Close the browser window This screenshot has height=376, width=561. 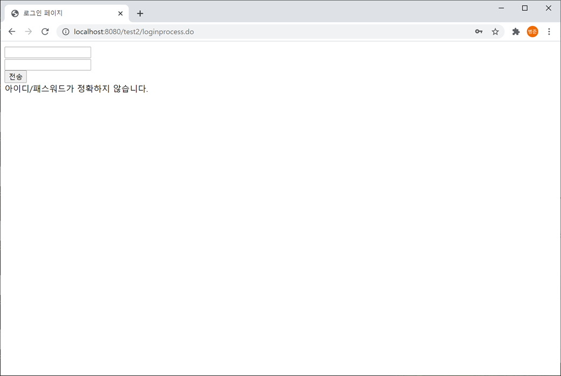point(548,8)
